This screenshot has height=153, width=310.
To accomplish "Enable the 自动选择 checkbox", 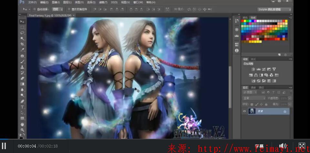I will pos(35,9).
